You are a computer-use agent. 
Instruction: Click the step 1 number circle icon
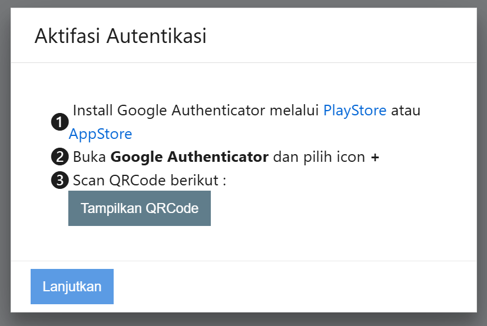[x=59, y=122]
